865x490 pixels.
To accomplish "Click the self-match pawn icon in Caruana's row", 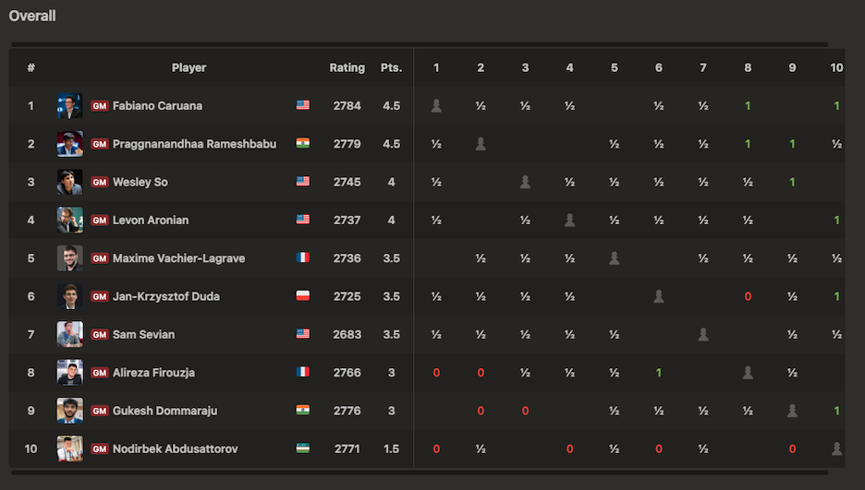I will click(x=436, y=106).
